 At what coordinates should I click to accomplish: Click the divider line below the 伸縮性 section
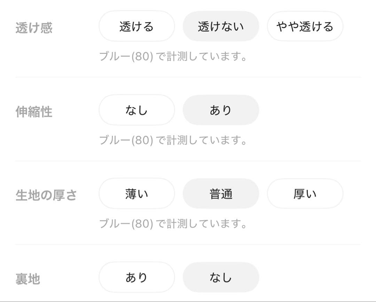pyautogui.click(x=188, y=161)
